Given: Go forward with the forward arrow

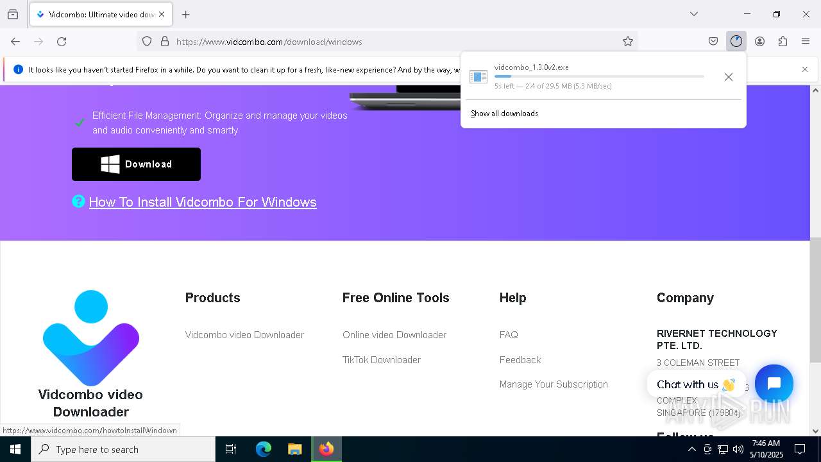Looking at the screenshot, I should point(38,42).
